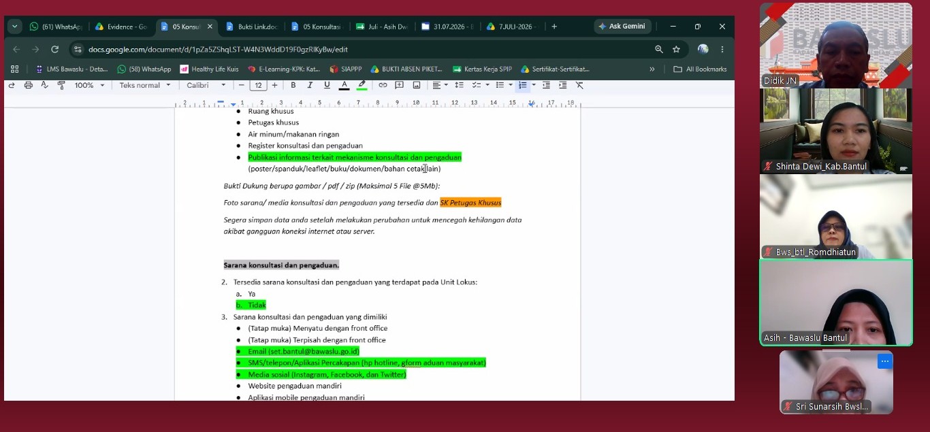Switch to the 'Bukti Link.doc' tab
The image size is (930, 432).
click(x=252, y=27)
